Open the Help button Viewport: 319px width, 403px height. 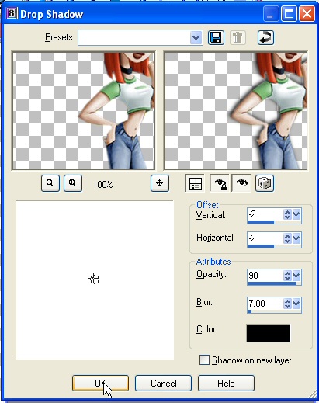click(226, 384)
